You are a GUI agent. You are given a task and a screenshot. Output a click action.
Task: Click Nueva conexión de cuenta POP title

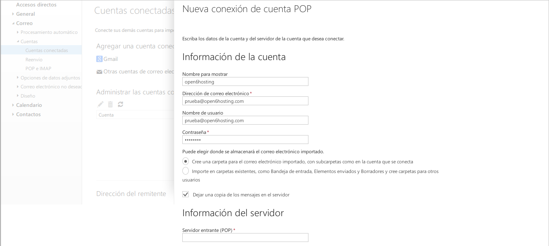(x=247, y=9)
